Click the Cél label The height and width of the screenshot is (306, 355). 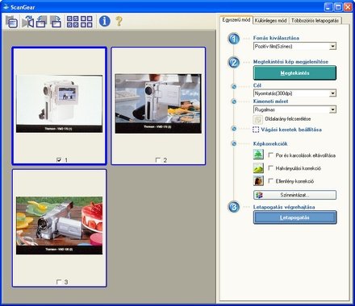tap(257, 85)
